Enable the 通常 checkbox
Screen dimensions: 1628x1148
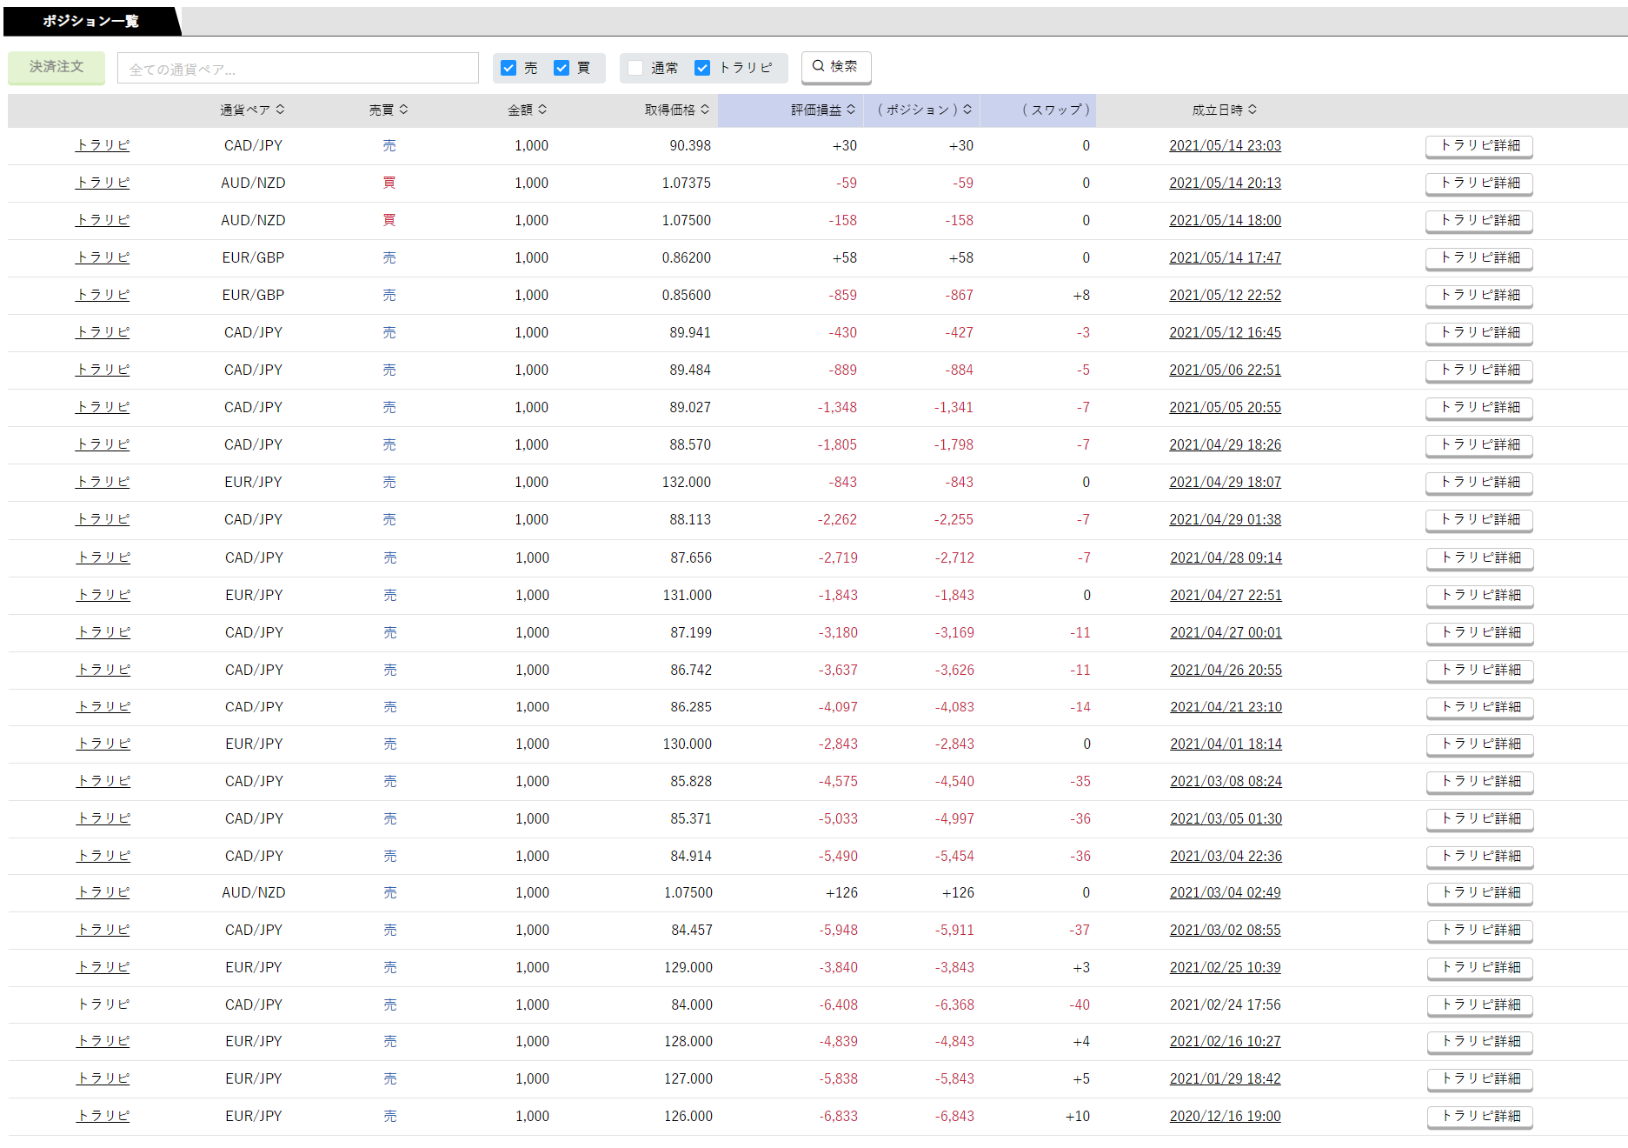(636, 68)
